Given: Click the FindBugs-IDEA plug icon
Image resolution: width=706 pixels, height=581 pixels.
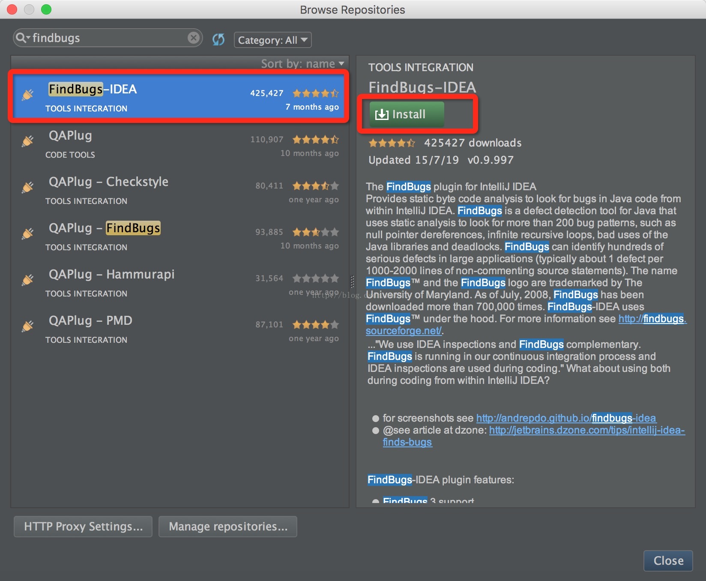Looking at the screenshot, I should [28, 95].
